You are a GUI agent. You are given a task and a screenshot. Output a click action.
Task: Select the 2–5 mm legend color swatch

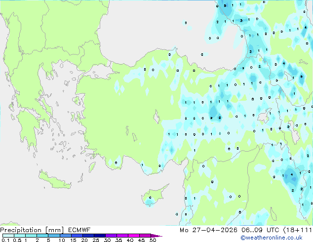pyautogui.click(x=42, y=236)
